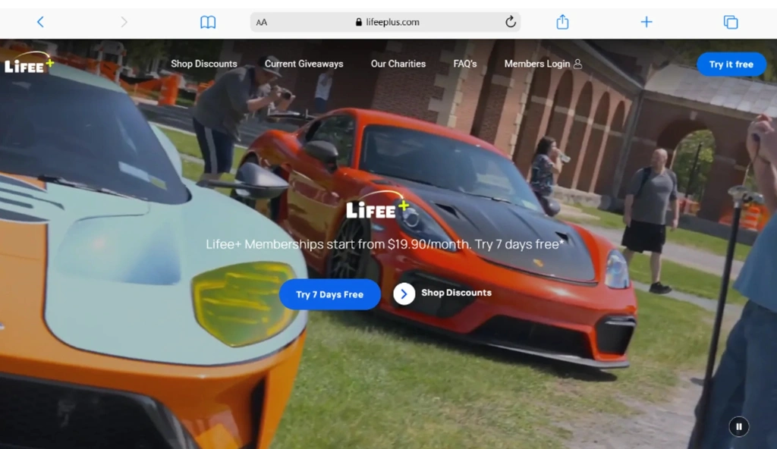Open Shop Discounts in the navigation menu
Viewport: 777px width, 449px height.
[203, 64]
